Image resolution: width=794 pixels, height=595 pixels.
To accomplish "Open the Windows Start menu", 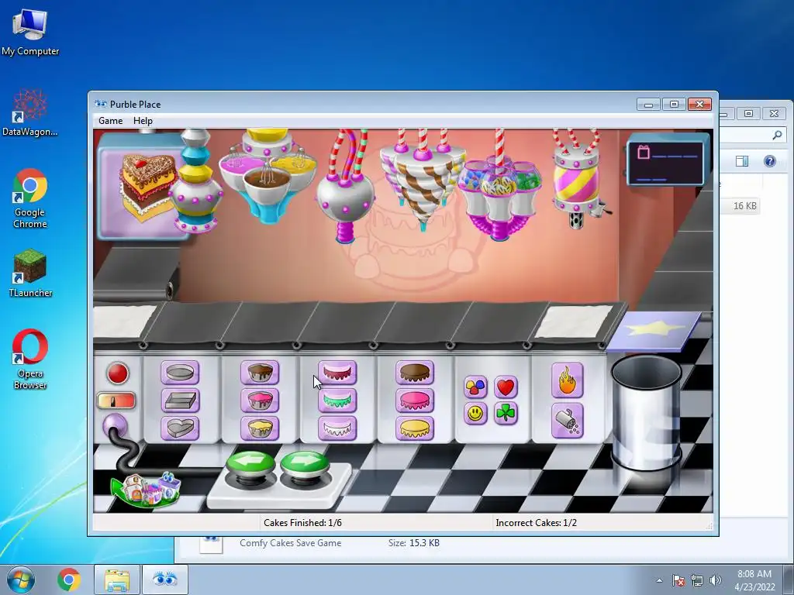I will (x=21, y=580).
